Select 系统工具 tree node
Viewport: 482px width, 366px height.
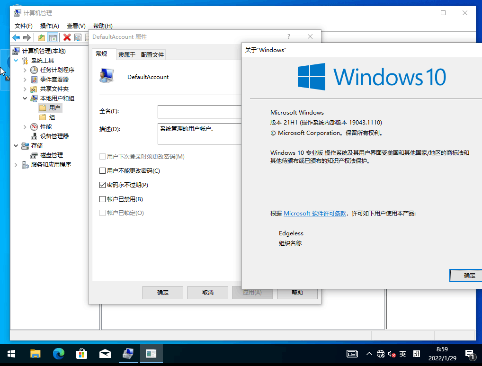point(43,61)
